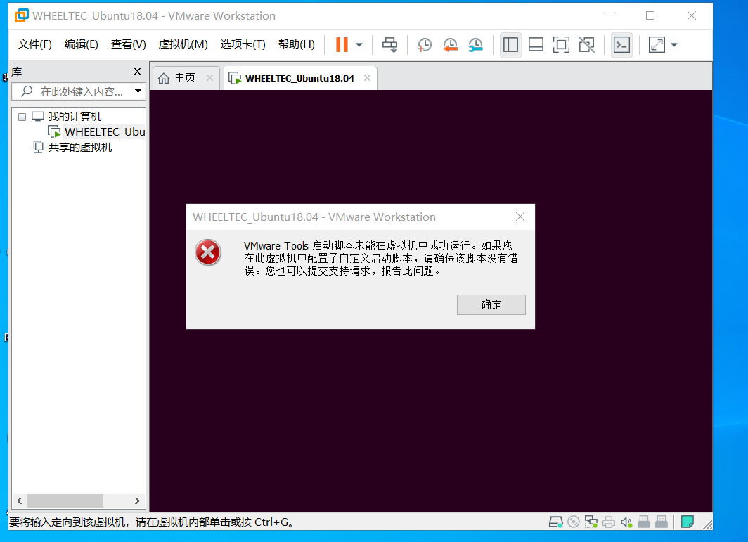This screenshot has height=542, width=748.
Task: Open the 文件(F) menu
Action: point(35,44)
